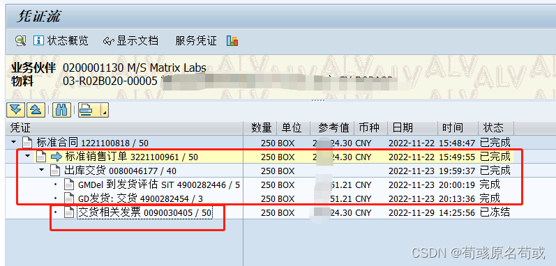Click status 已冻结 on invoice row
Image resolution: width=556 pixels, height=266 pixels.
tap(495, 212)
